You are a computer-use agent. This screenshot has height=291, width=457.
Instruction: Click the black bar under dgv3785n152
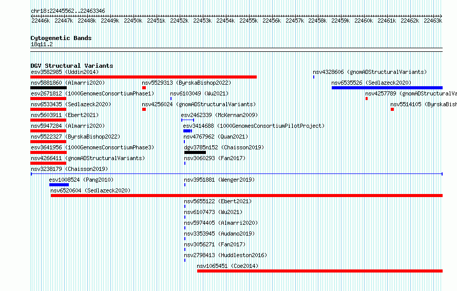(195, 152)
